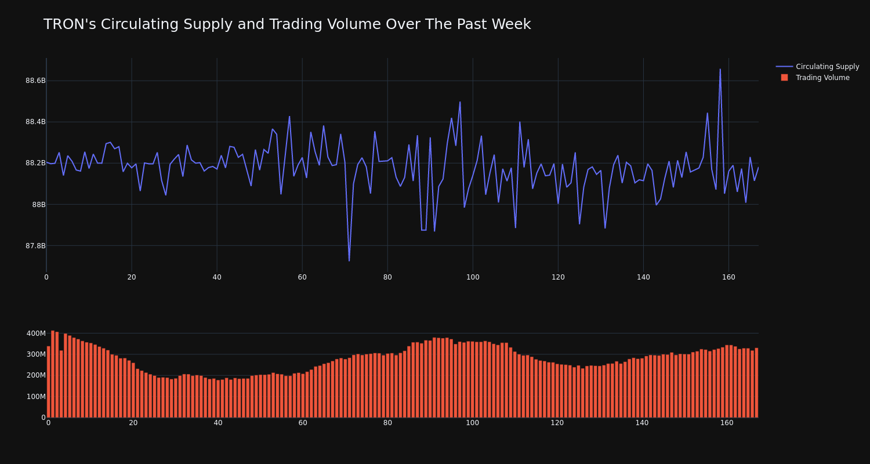The image size is (870, 464).
Task: Click the 100M volume axis label
Action: point(35,397)
